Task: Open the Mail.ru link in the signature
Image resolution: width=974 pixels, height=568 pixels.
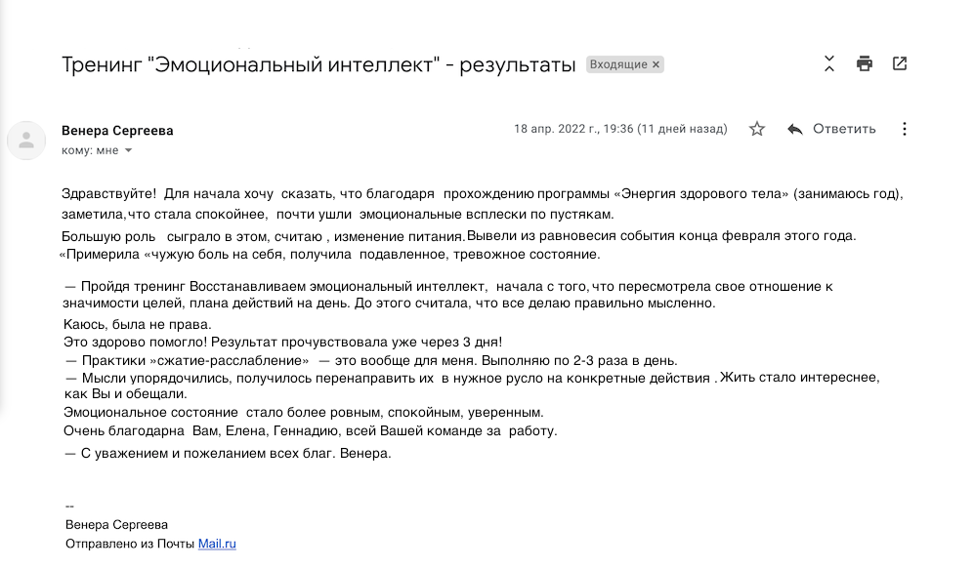Action: click(x=217, y=544)
